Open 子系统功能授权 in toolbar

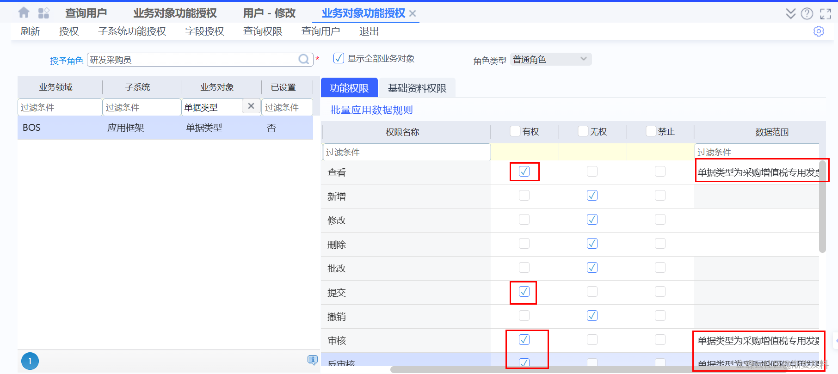tap(132, 31)
